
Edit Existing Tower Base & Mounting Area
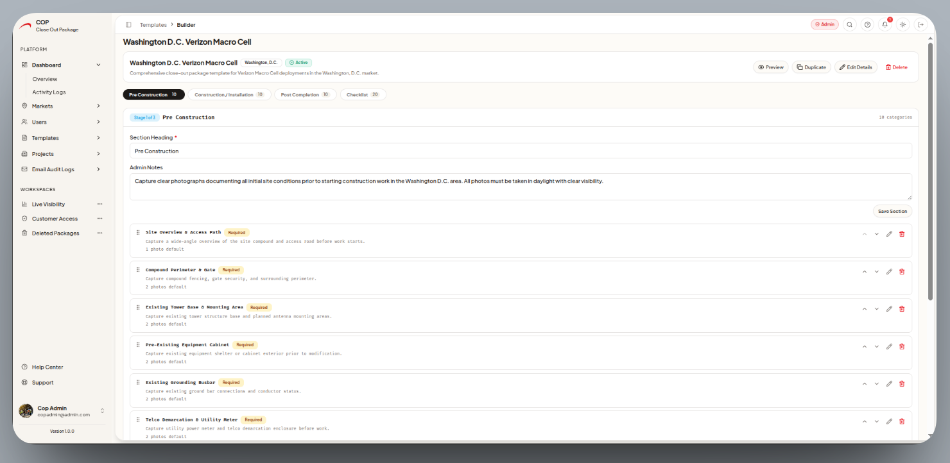point(889,309)
